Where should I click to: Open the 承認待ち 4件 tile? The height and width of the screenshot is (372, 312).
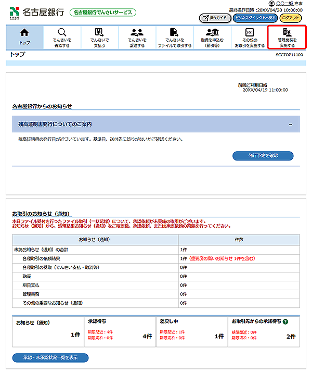coord(119,330)
